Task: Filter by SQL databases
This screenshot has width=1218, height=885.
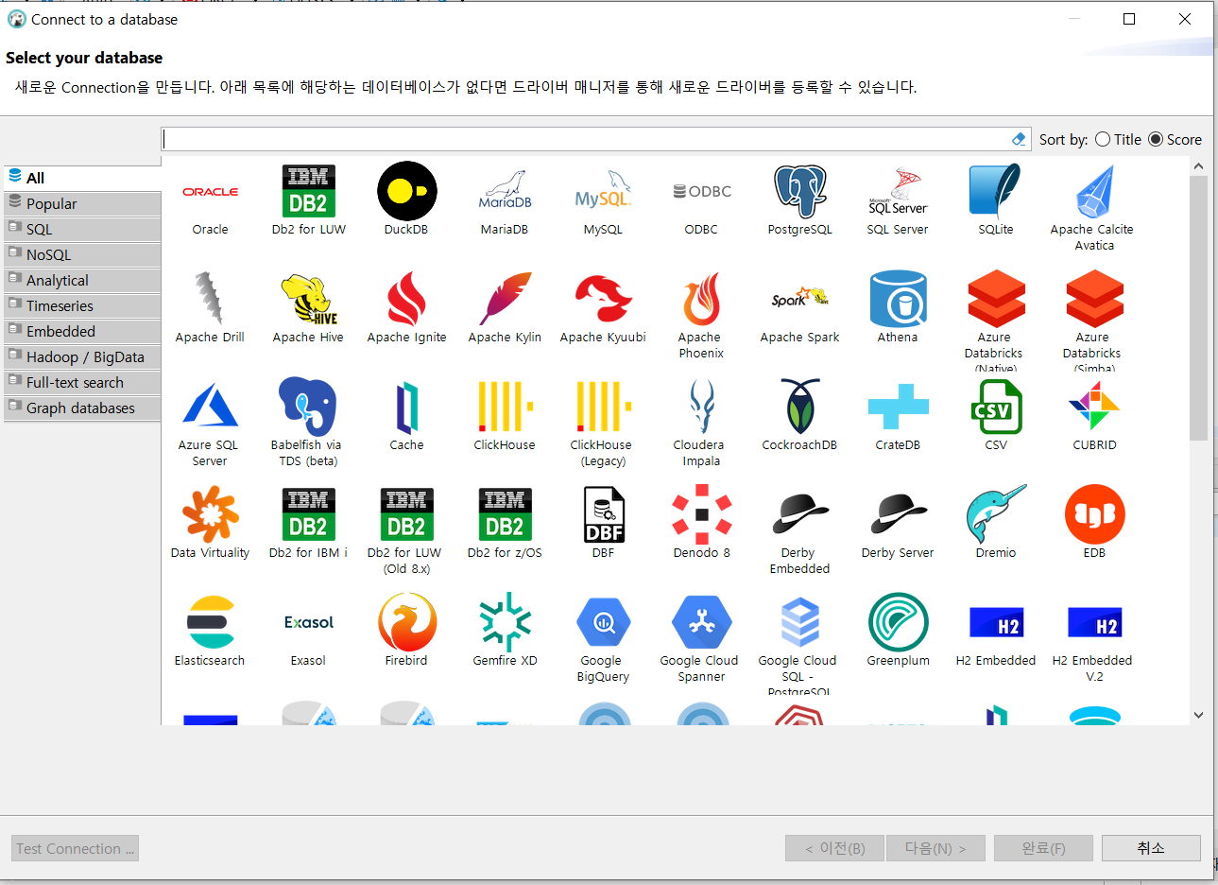Action: coord(82,229)
